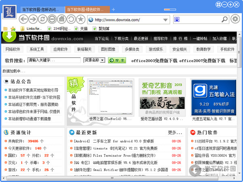Select the 多媒体类 category button
The height and width of the screenshot is (182, 243).
(132, 49)
